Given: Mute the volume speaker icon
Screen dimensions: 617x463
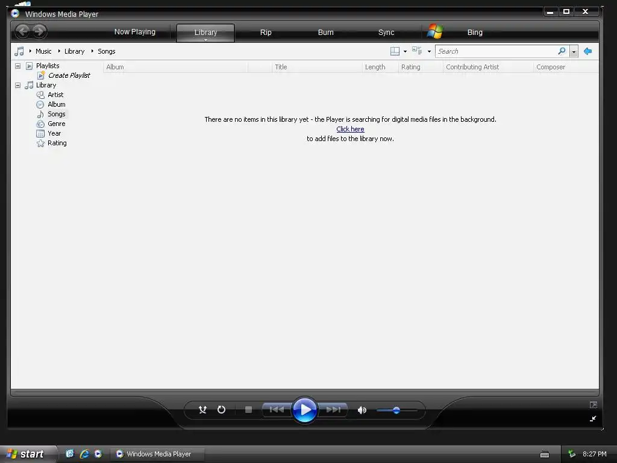Looking at the screenshot, I should [362, 410].
